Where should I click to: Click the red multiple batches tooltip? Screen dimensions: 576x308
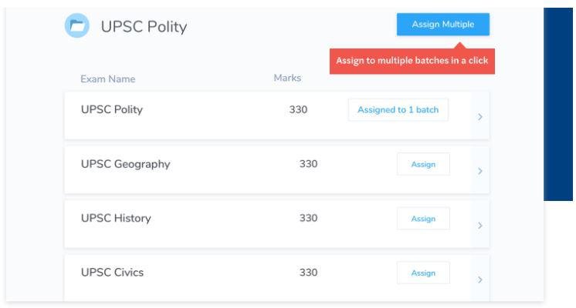click(x=412, y=62)
